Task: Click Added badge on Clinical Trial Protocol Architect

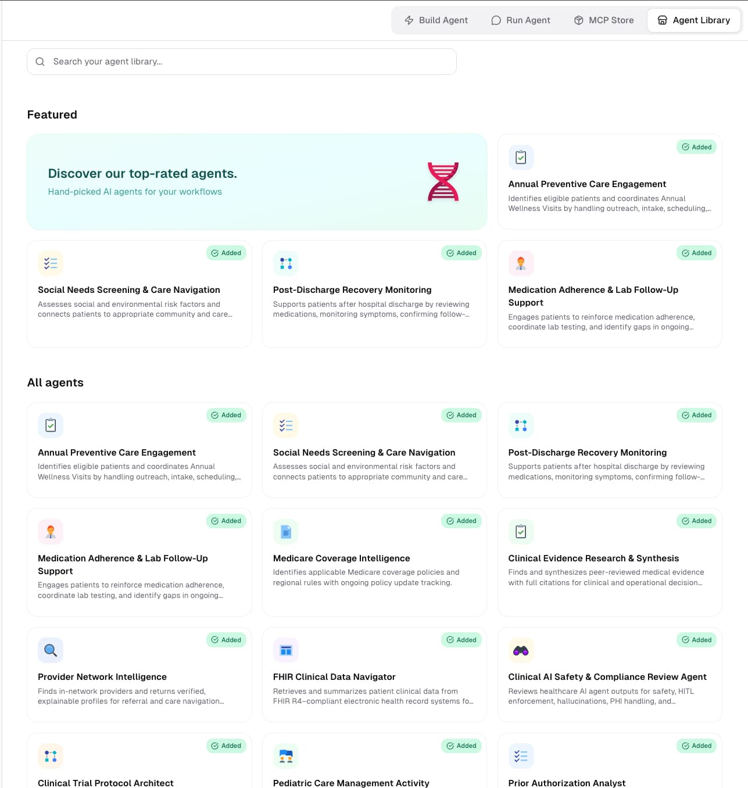Action: tap(226, 746)
